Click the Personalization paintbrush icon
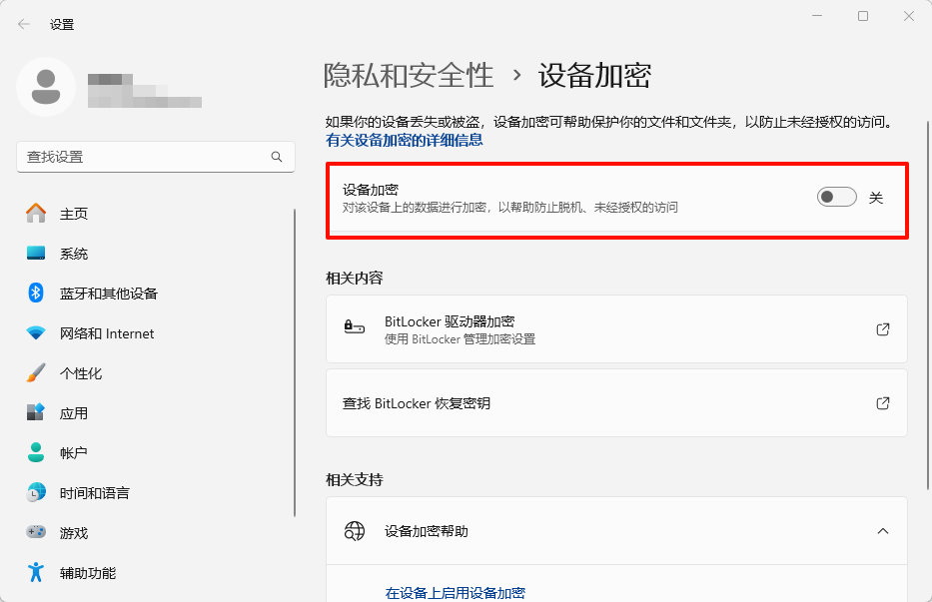The height and width of the screenshot is (602, 932). tap(36, 373)
